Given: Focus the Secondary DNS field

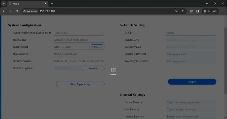Looking at the screenshot, I should [x=191, y=47].
